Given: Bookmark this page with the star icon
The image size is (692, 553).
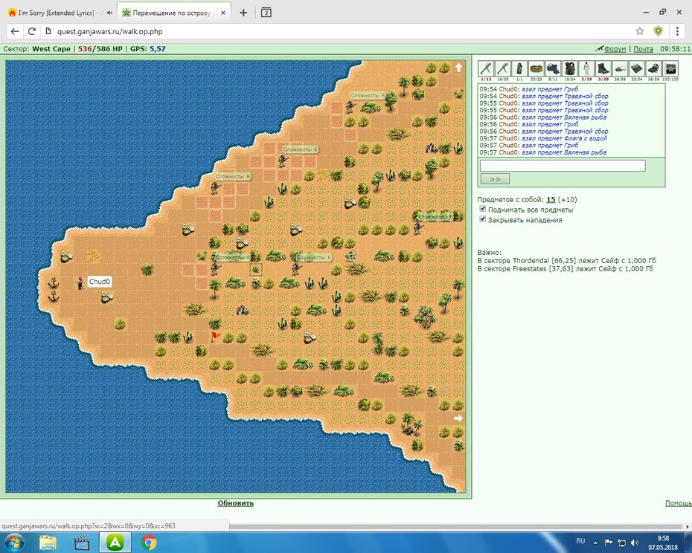Looking at the screenshot, I should pos(639,31).
